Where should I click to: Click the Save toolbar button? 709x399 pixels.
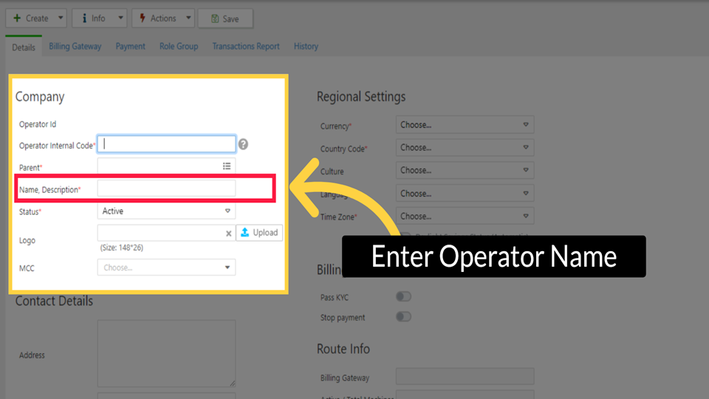(x=225, y=18)
